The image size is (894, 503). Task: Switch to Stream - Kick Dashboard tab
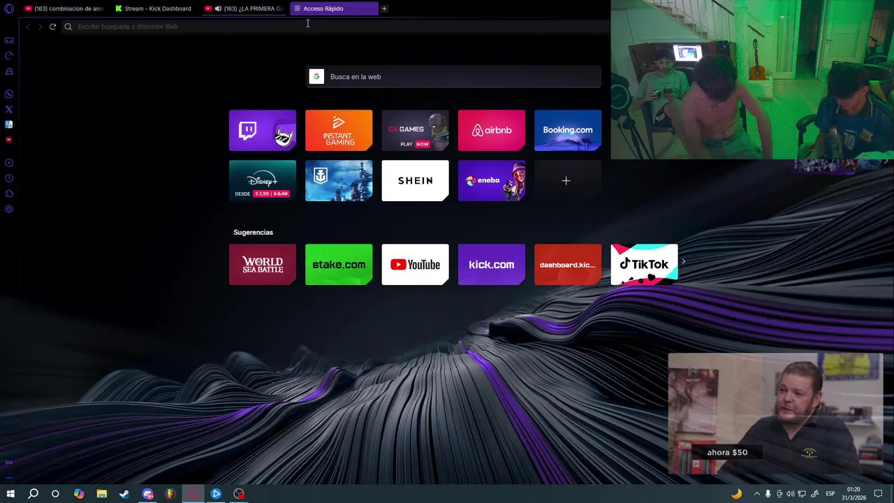pyautogui.click(x=153, y=8)
